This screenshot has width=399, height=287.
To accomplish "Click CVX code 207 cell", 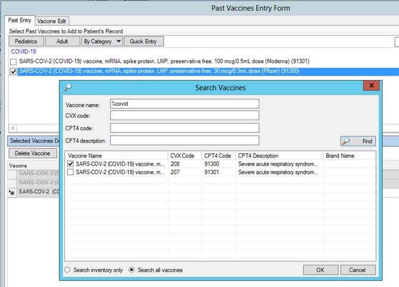I will click(x=175, y=172).
